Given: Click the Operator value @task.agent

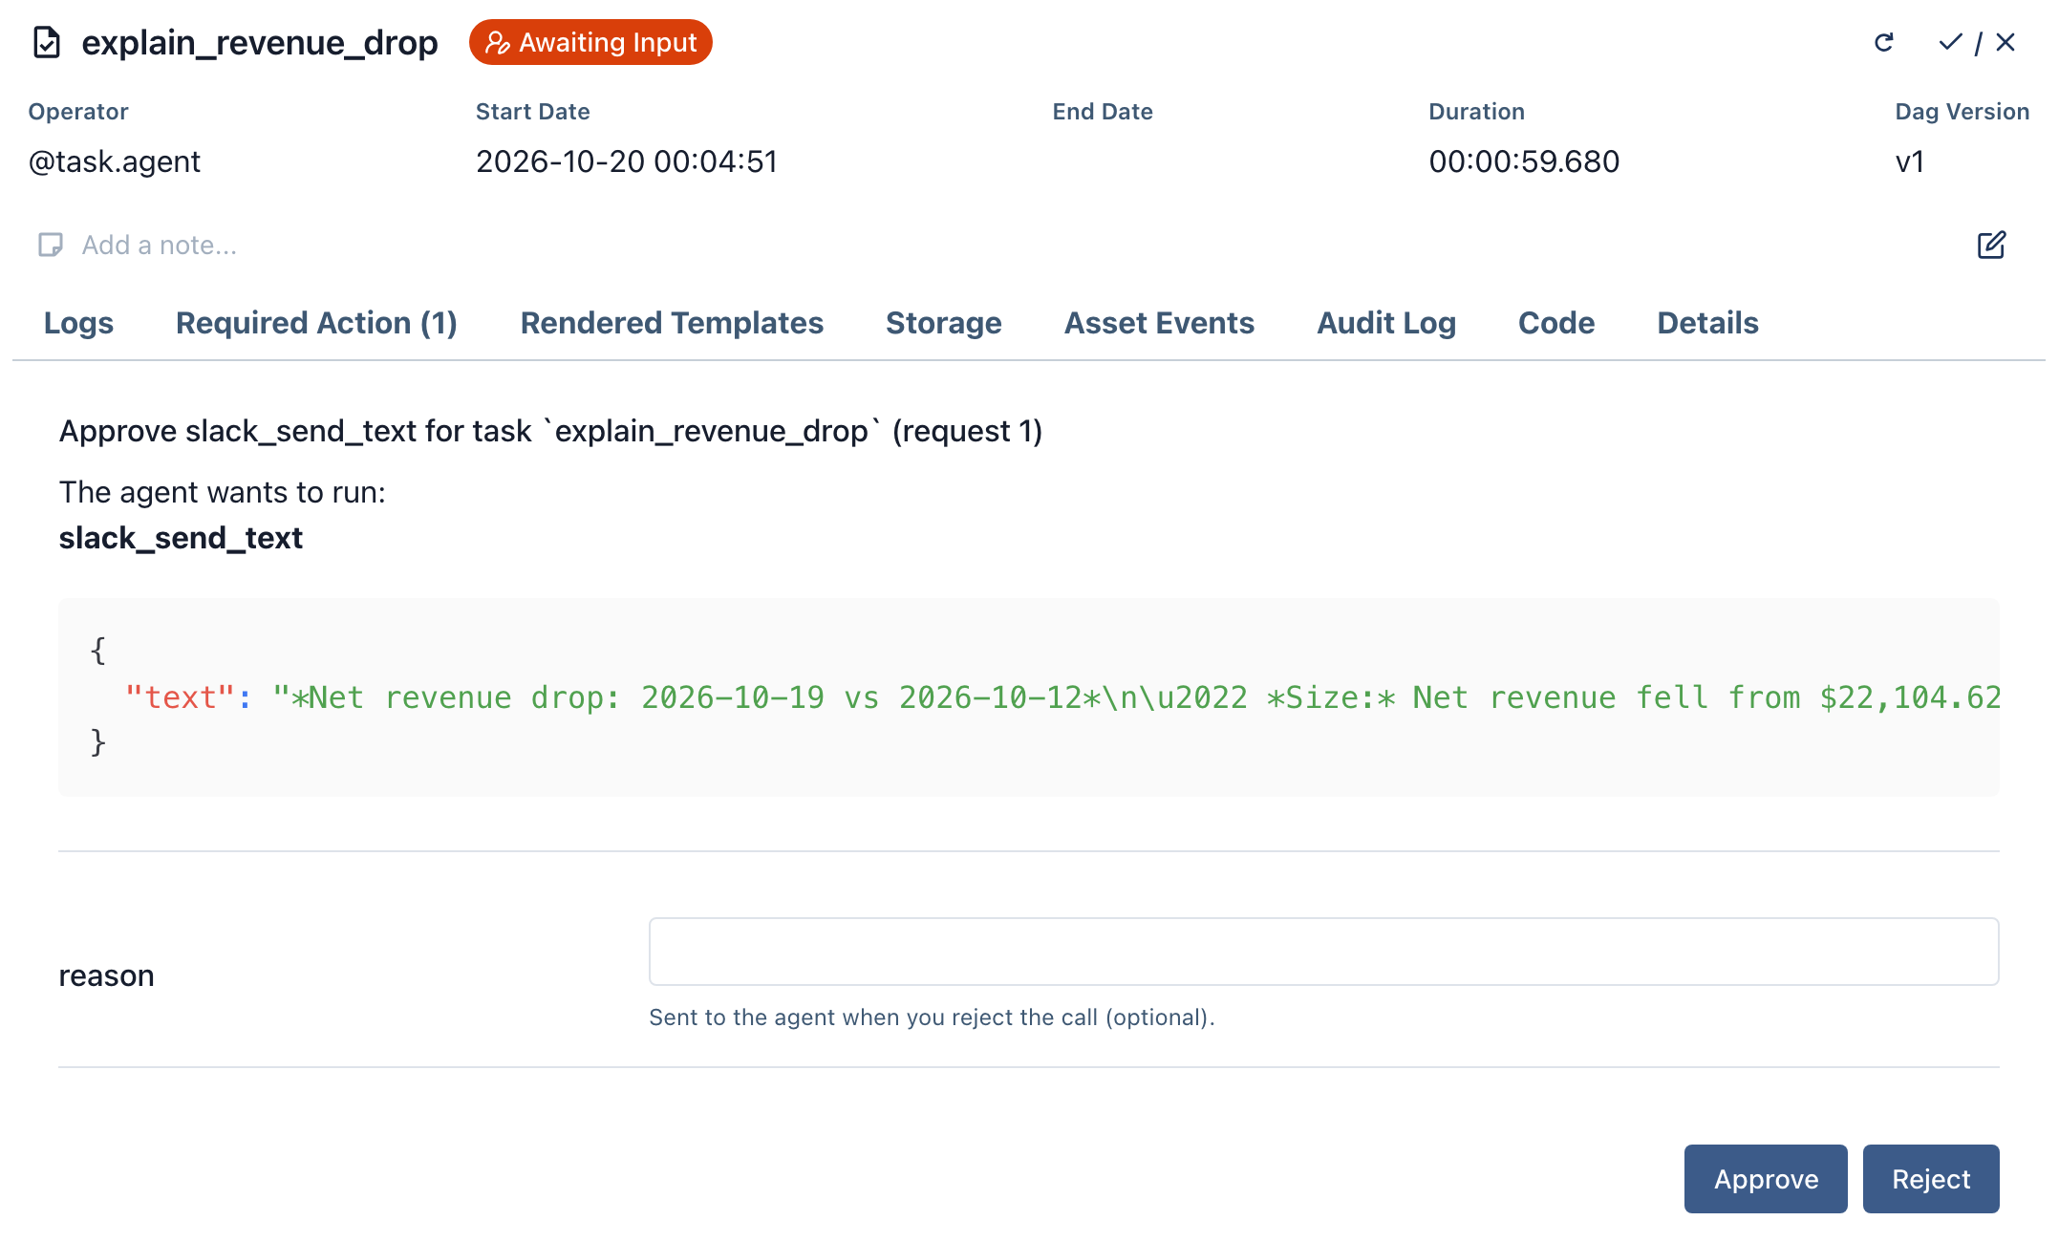Looking at the screenshot, I should click(x=115, y=161).
